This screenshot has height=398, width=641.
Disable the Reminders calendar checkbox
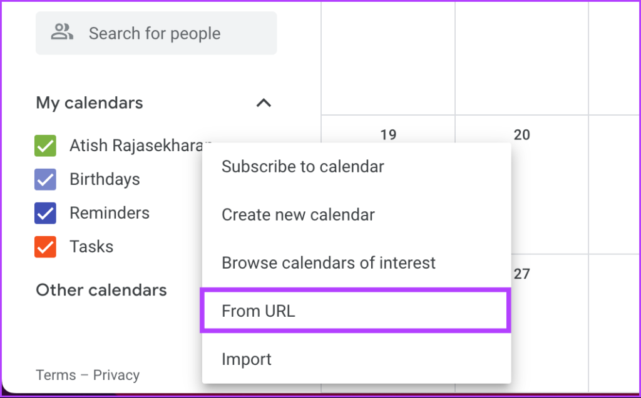coord(45,213)
